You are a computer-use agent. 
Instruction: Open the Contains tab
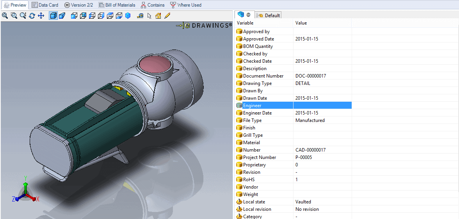[x=153, y=5]
